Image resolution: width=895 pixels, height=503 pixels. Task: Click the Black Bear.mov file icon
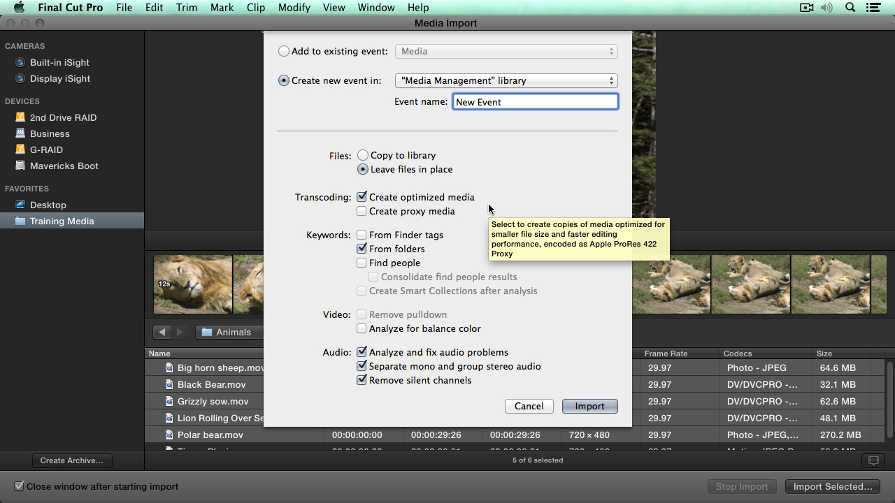(x=169, y=384)
